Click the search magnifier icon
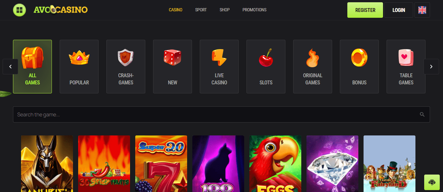Screen dimensions: 443x192 tap(422, 114)
